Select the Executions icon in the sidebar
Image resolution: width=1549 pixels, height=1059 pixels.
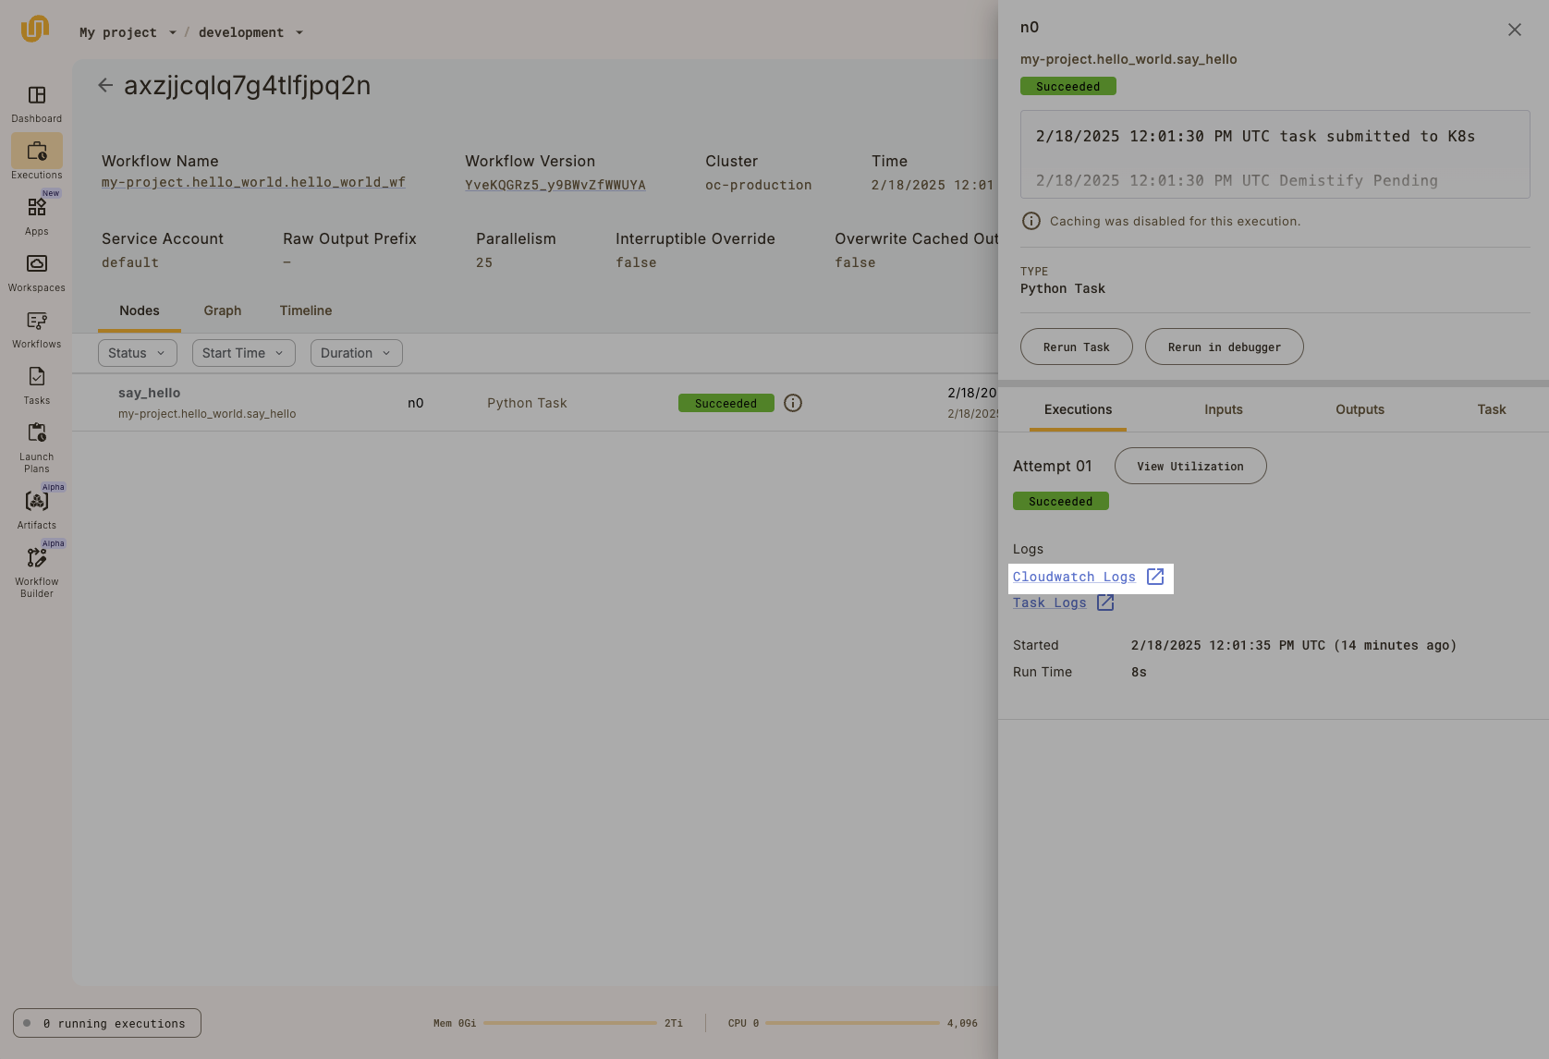pyautogui.click(x=36, y=155)
